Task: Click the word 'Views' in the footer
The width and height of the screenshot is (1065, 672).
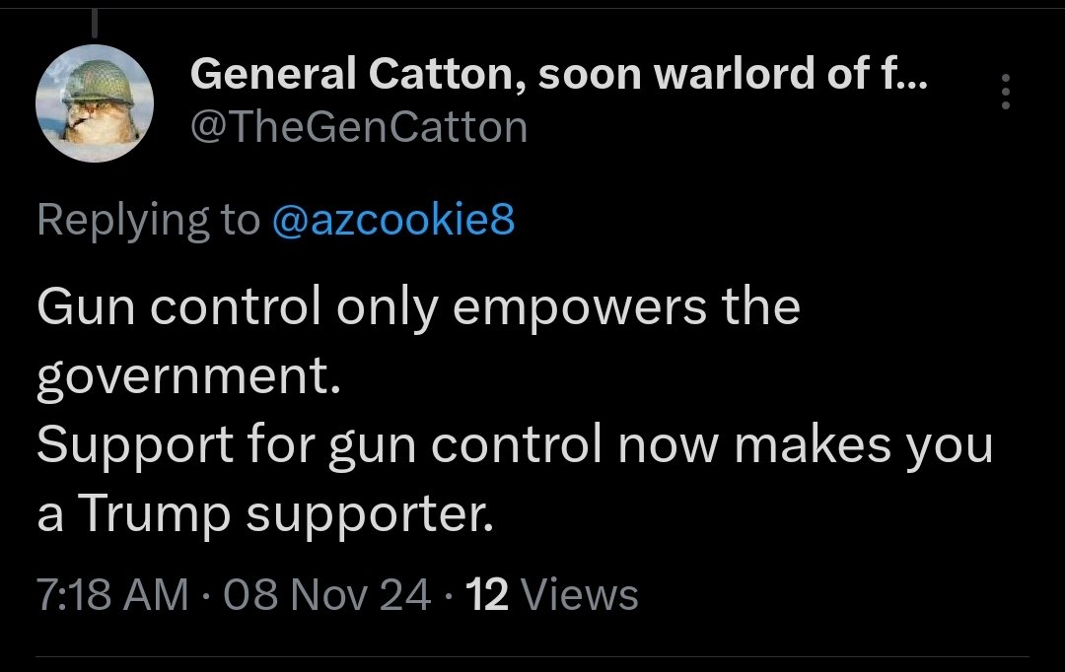Action: coord(580,594)
